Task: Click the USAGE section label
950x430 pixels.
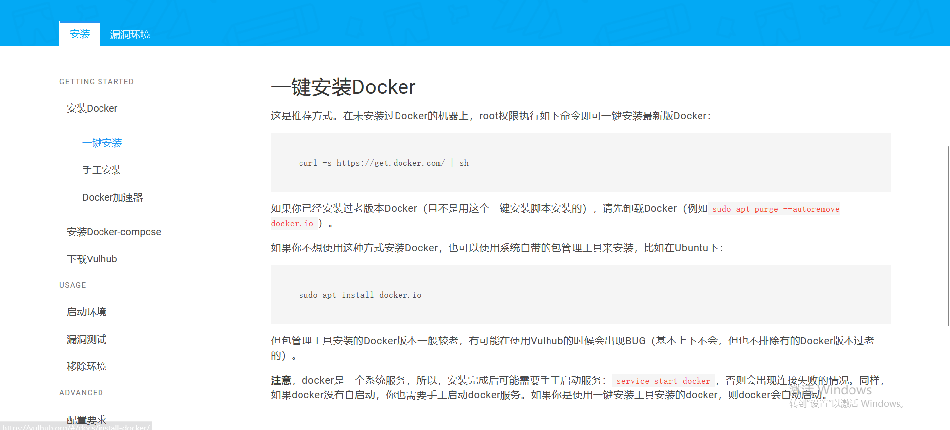Action: click(73, 285)
